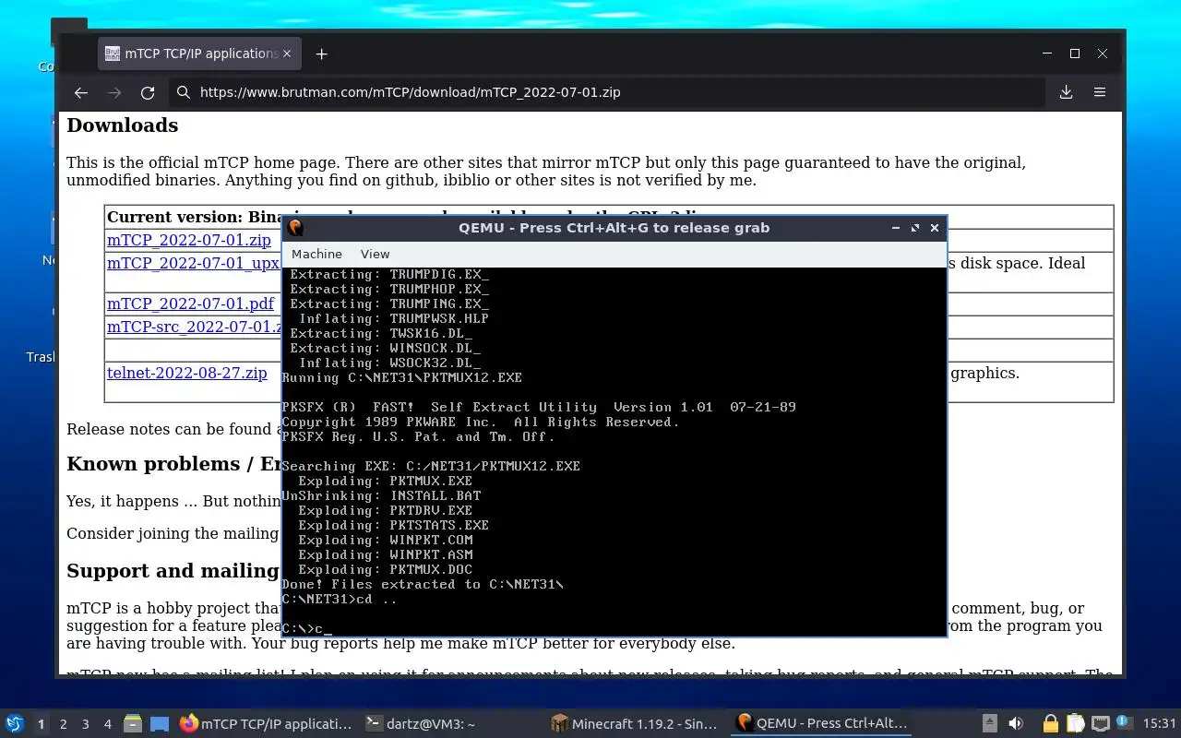Open the volume control tray icon

click(1016, 724)
